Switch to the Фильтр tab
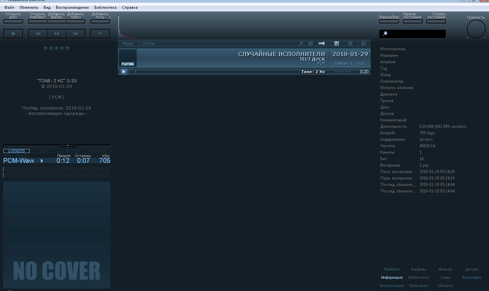 pos(445,269)
